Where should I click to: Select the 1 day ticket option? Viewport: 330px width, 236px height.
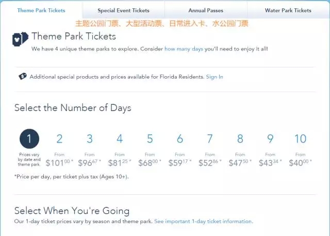pyautogui.click(x=29, y=139)
